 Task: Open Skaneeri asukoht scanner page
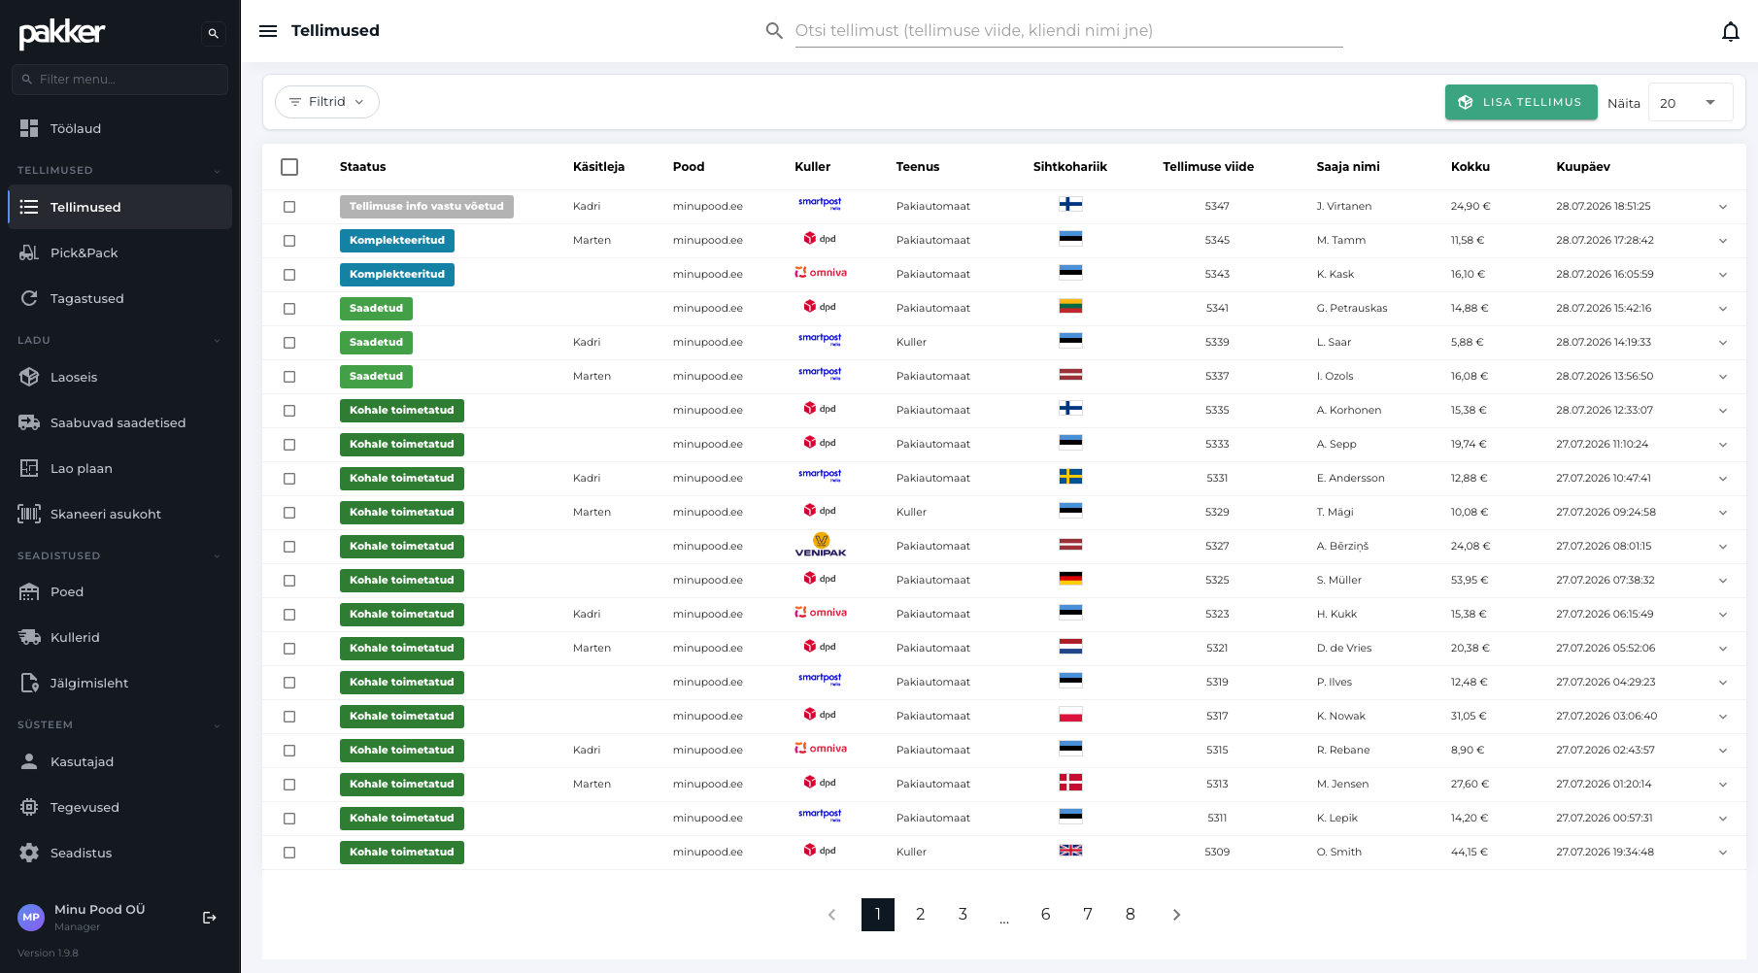119,514
